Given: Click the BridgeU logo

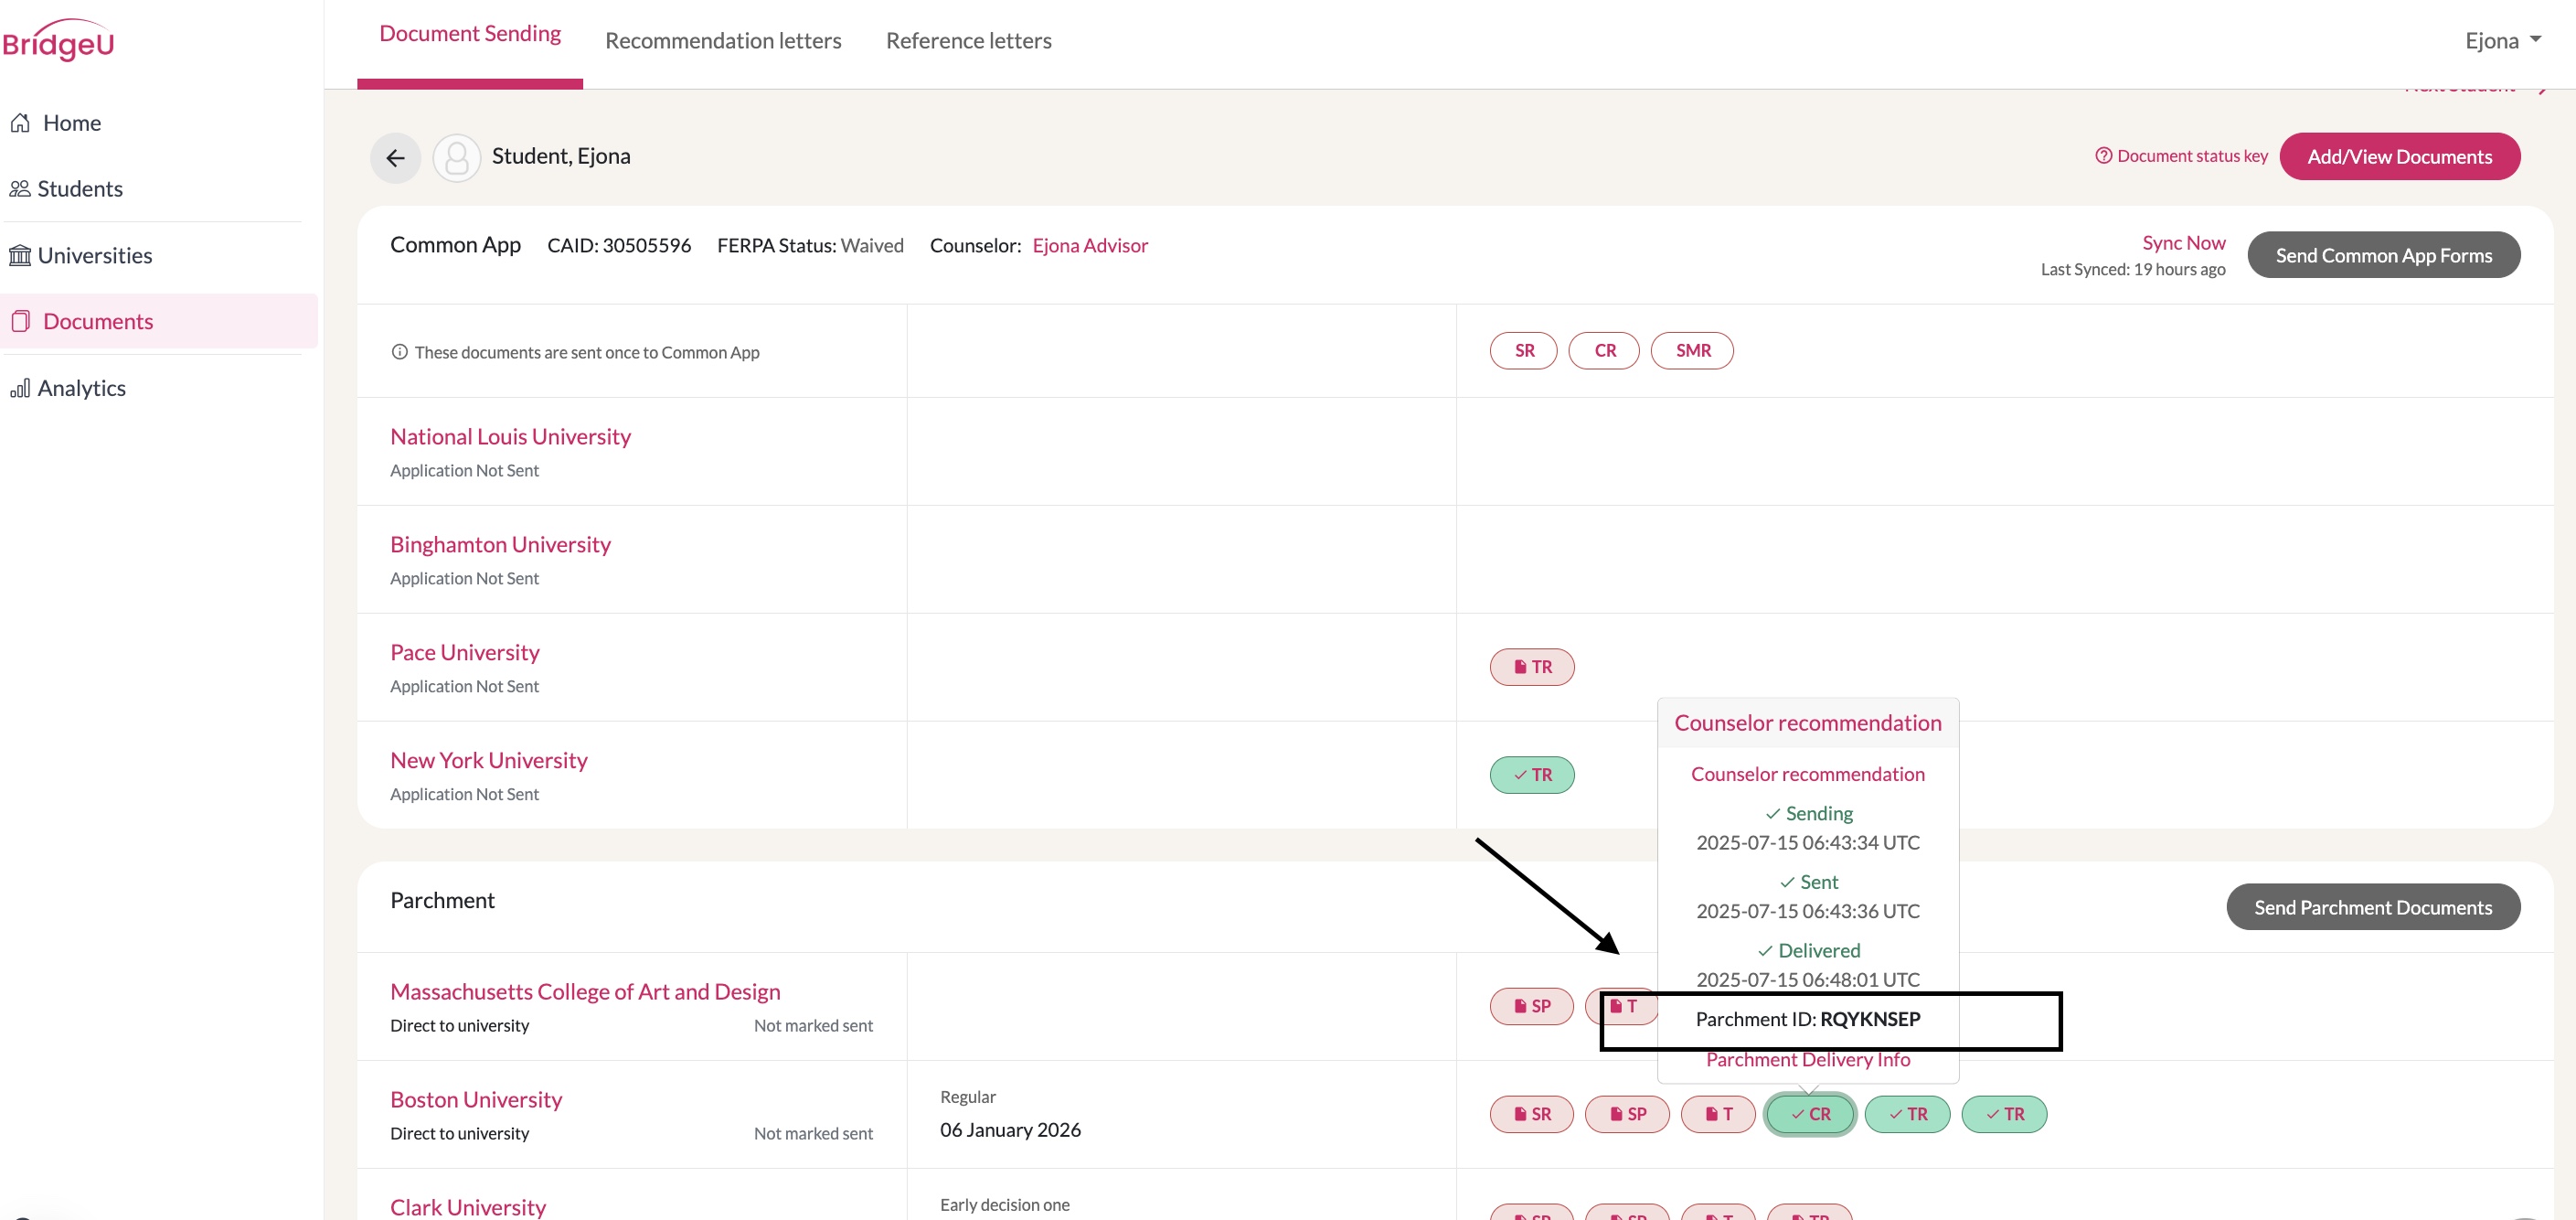Looking at the screenshot, I should coord(58,41).
